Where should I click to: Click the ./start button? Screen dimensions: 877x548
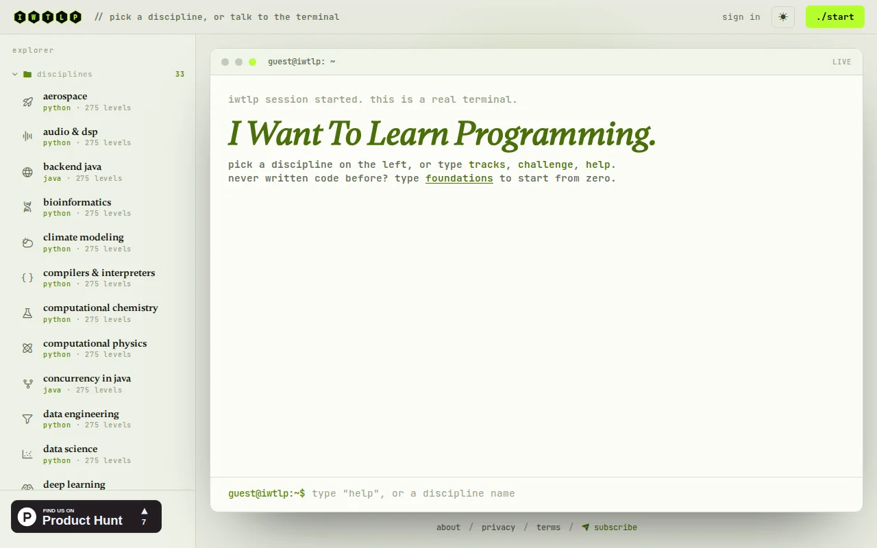pyautogui.click(x=835, y=17)
